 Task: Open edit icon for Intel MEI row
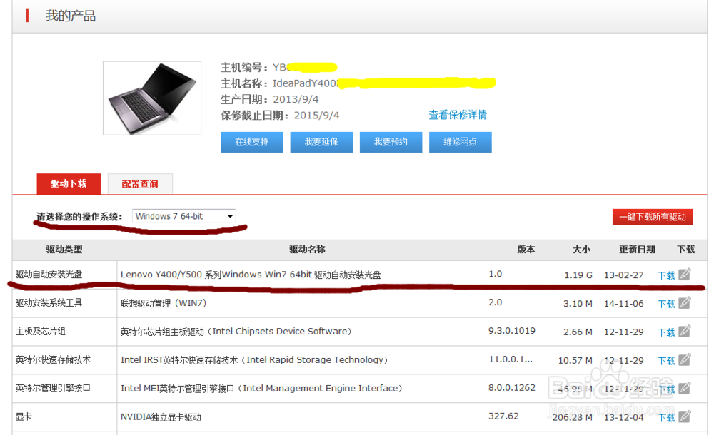pyautogui.click(x=685, y=388)
